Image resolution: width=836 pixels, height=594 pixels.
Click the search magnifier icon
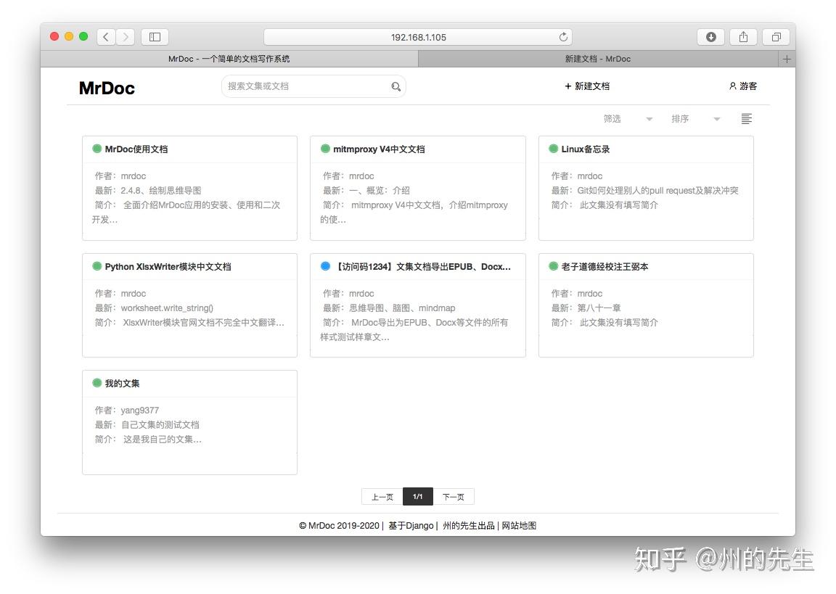(x=396, y=86)
